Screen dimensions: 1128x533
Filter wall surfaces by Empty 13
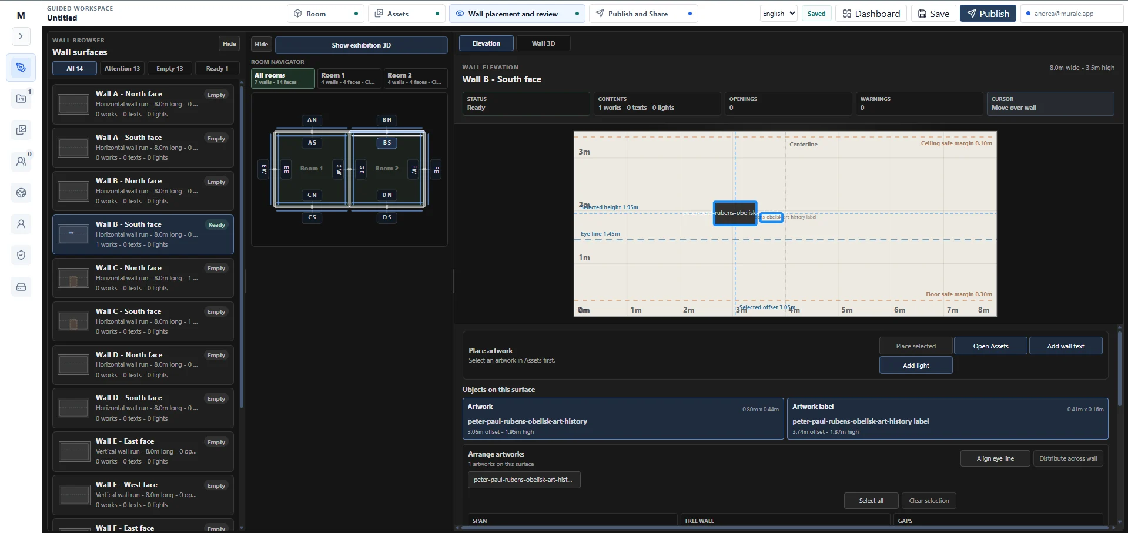point(170,68)
